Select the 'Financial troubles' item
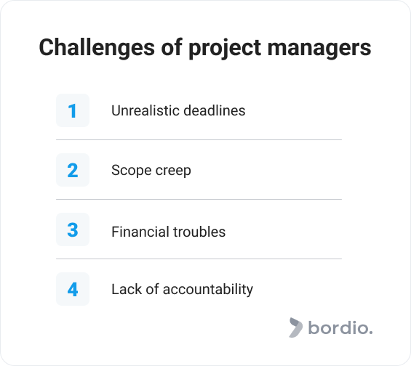The image size is (411, 366). click(168, 232)
